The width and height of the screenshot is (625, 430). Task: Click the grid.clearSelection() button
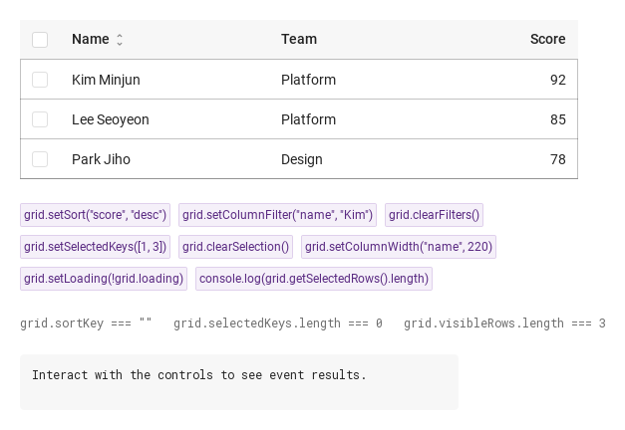pos(235,247)
